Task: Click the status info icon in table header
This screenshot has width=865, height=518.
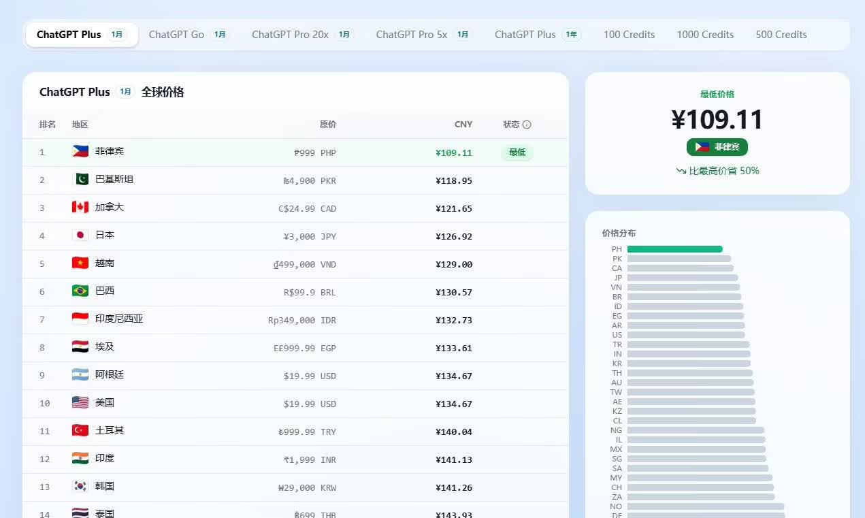Action: pos(527,125)
